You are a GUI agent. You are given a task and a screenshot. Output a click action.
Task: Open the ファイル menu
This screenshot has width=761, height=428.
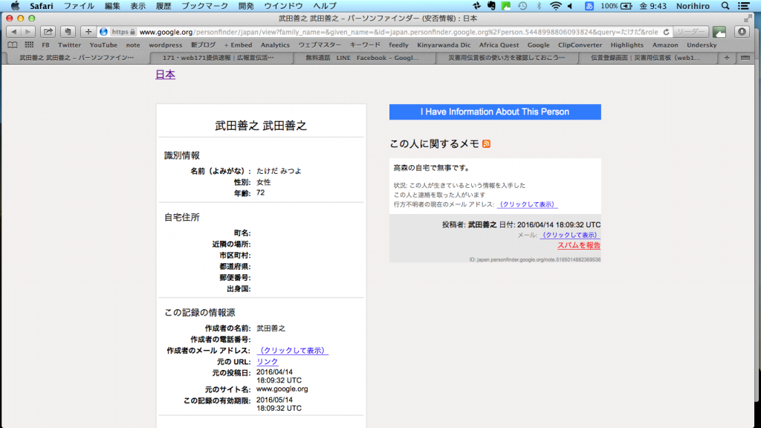79,6
